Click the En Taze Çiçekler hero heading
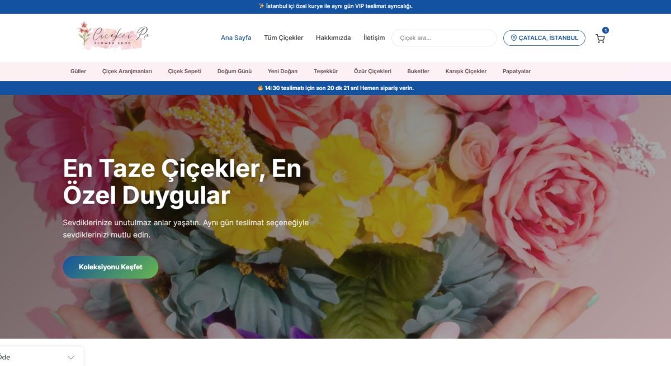Screen dimensions: 671x366 click(x=182, y=182)
